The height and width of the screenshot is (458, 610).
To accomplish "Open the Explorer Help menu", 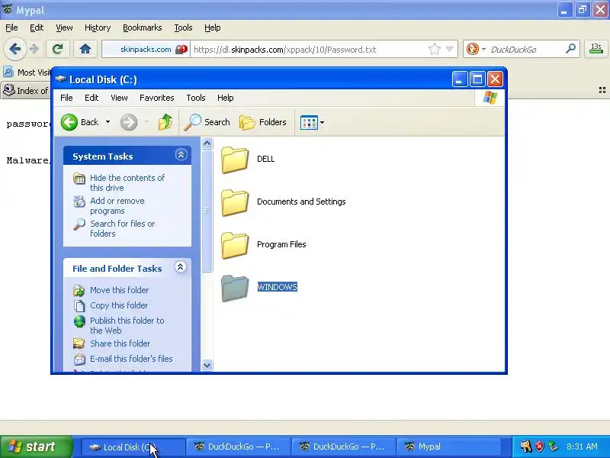I will click(x=225, y=98).
